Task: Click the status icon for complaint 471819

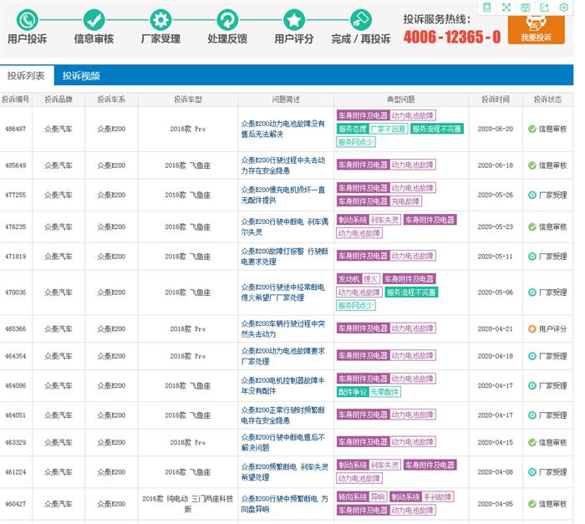Action: click(532, 257)
